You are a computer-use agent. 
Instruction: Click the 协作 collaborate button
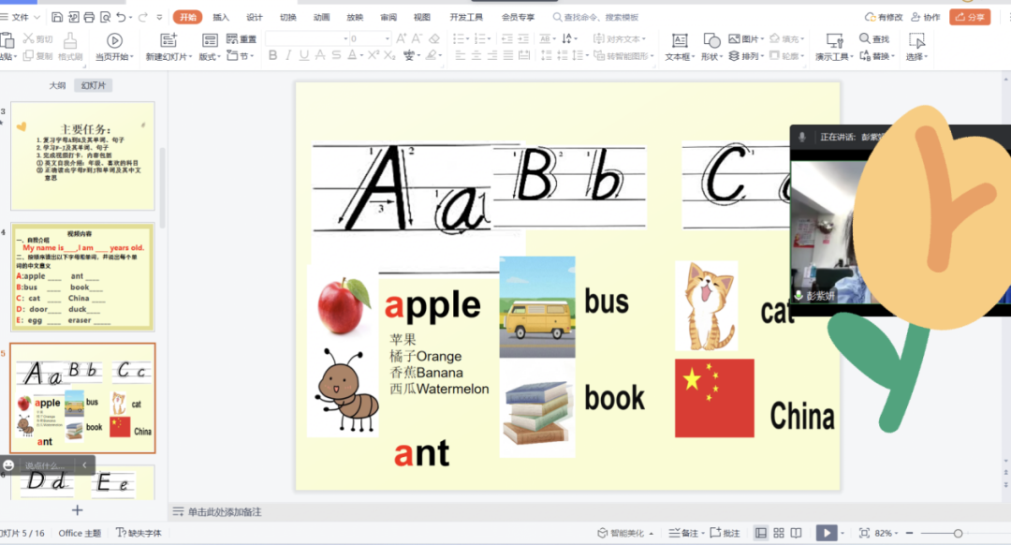point(926,17)
